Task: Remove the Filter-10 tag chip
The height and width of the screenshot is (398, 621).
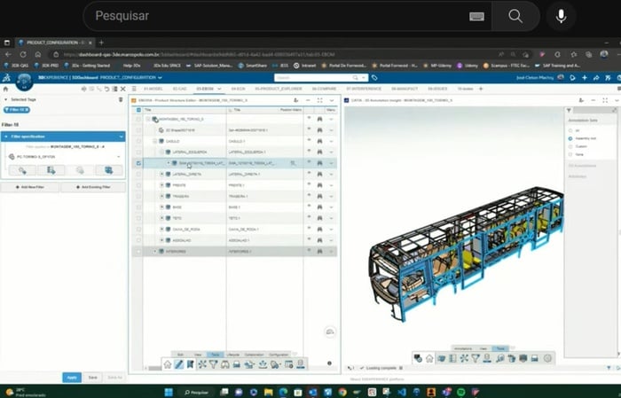Action: coord(28,110)
